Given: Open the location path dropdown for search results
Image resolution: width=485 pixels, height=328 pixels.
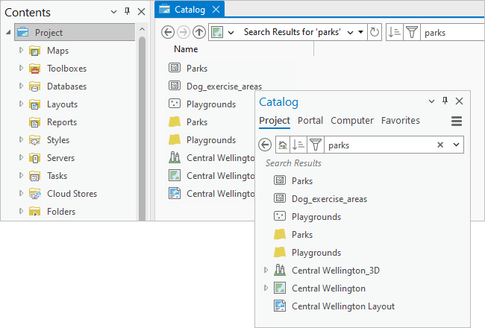Looking at the screenshot, I should pyautogui.click(x=360, y=32).
